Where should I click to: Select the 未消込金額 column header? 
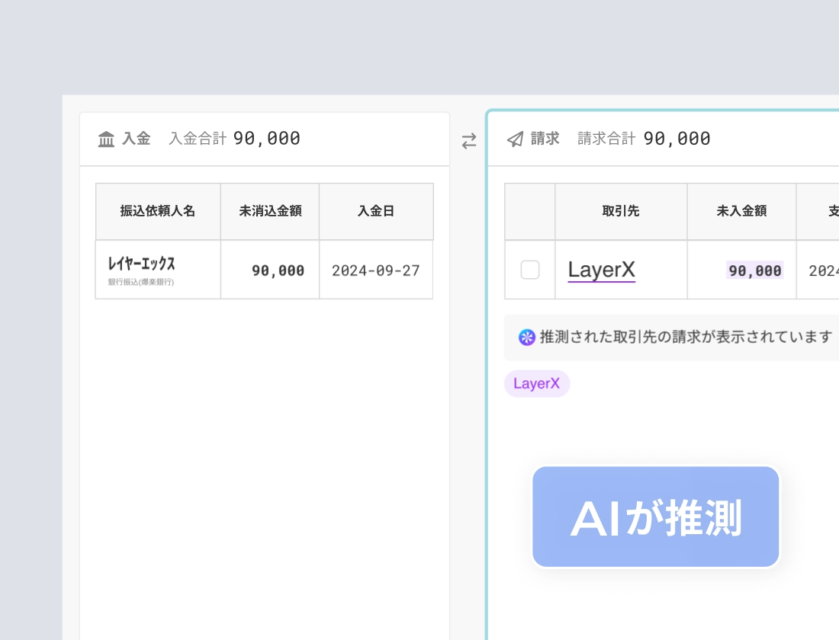269,211
